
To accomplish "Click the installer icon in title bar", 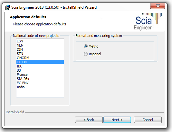I will point(7,7).
